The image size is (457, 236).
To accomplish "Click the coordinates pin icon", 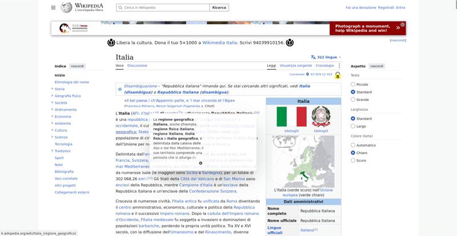I will point(307,74).
